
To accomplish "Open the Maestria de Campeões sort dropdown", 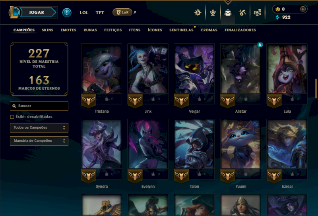I will point(39,141).
